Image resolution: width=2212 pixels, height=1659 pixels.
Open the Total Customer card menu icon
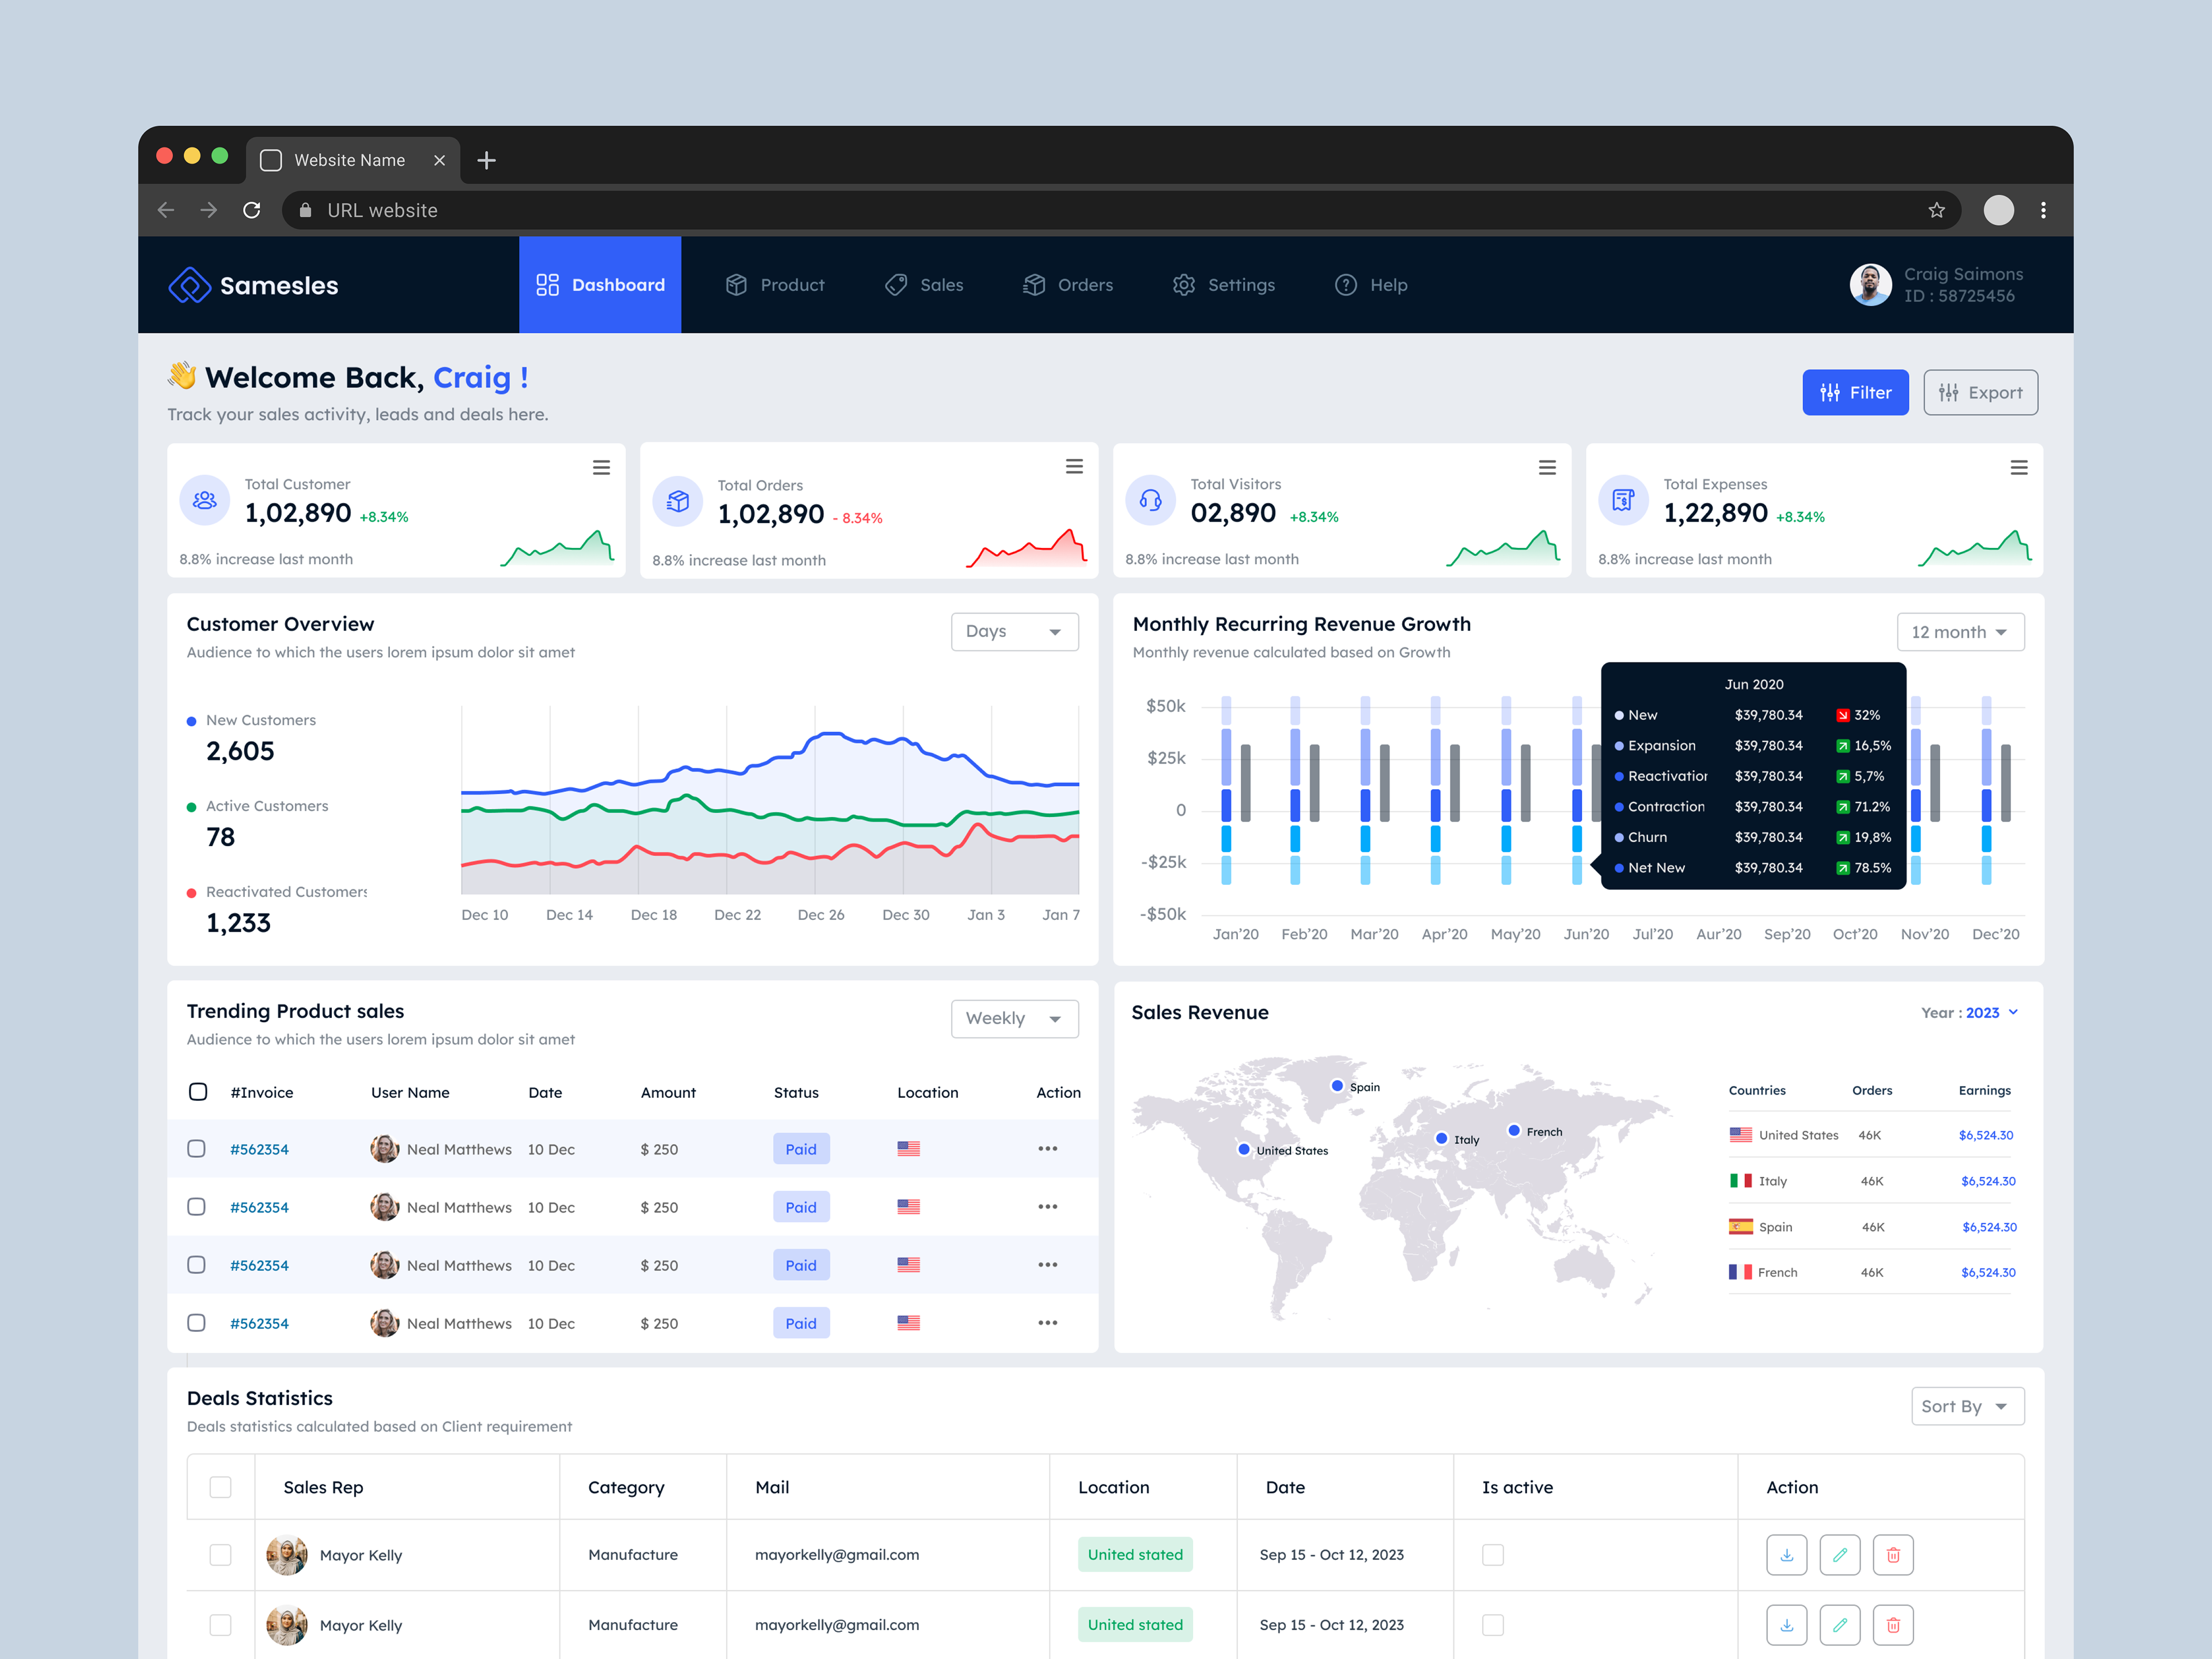pos(601,468)
